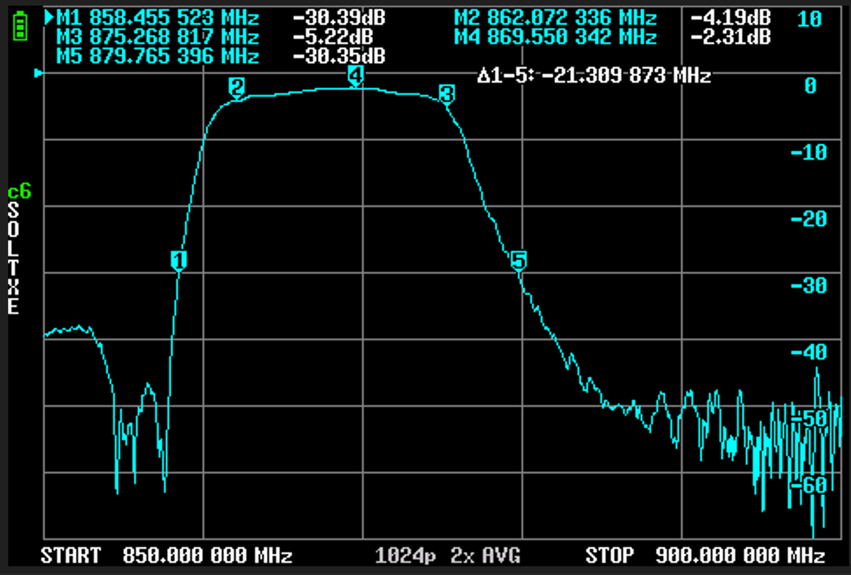Select marker 2 on the trace
Viewport: 851px width, 575px height.
tap(237, 87)
